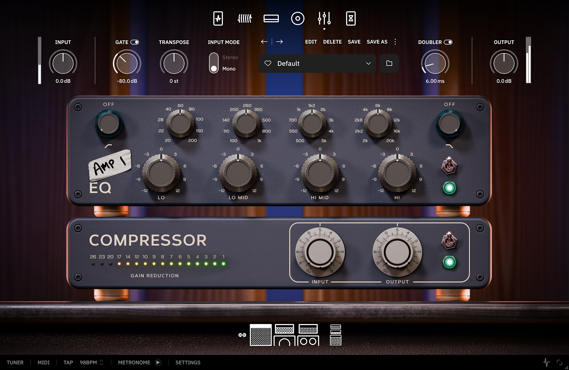569x370 pixels.
Task: Select the EQ sliders section icon
Action: pos(324,19)
